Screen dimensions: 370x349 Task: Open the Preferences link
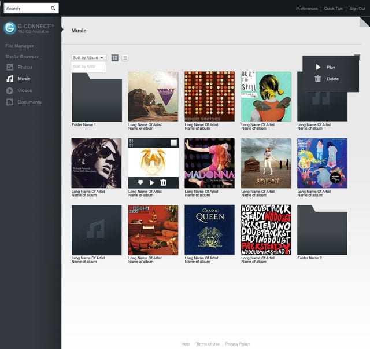[x=306, y=9]
